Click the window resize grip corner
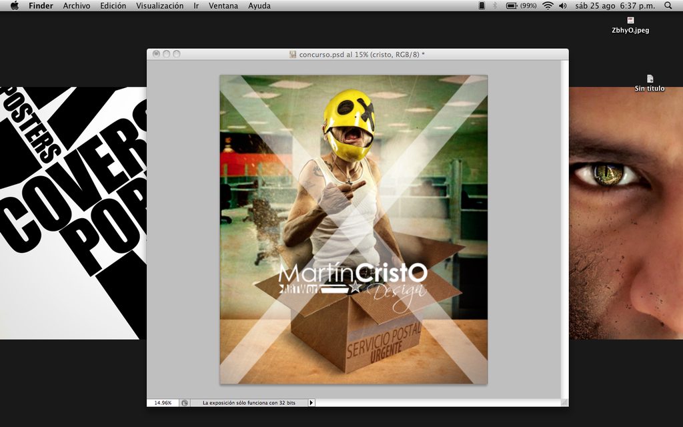683x427 pixels. tap(564, 402)
